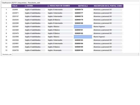Viewport: 140px width, 105px height.
Task: Open the Inglés III Básico dropdown chip in row 4
Action: (x=60, y=20)
